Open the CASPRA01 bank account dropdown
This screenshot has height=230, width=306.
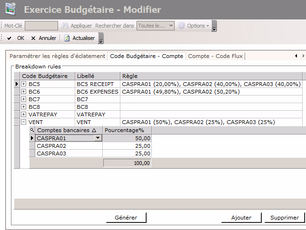99,138
